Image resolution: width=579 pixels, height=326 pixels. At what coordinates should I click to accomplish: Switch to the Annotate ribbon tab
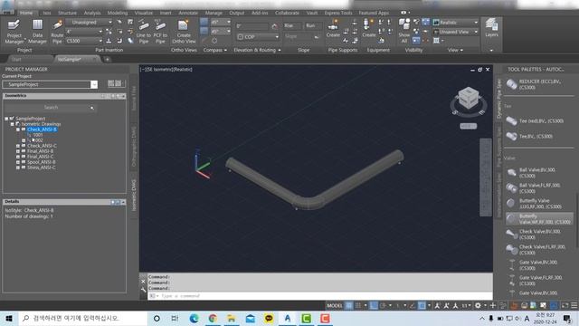point(188,13)
